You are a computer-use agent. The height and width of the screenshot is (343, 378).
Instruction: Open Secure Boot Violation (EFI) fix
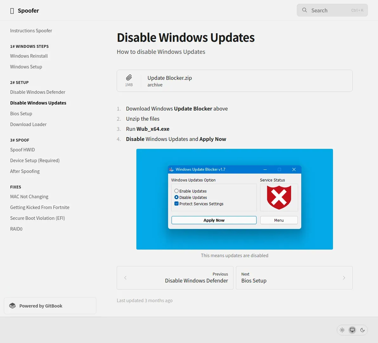coord(37,218)
